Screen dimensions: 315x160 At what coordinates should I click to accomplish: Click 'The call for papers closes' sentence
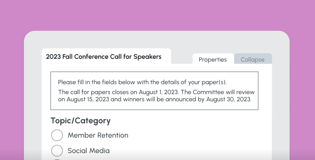[x=95, y=92]
